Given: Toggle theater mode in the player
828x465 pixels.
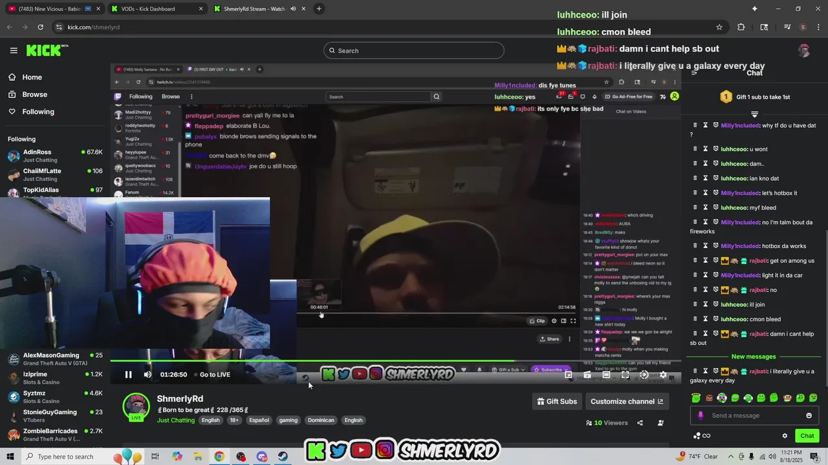Looking at the screenshot, I should [x=606, y=375].
